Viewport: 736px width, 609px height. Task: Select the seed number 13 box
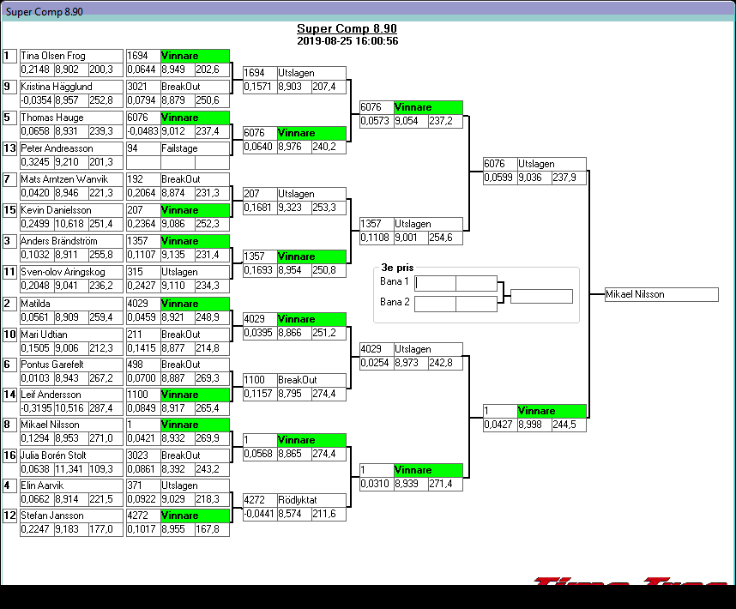pos(9,148)
